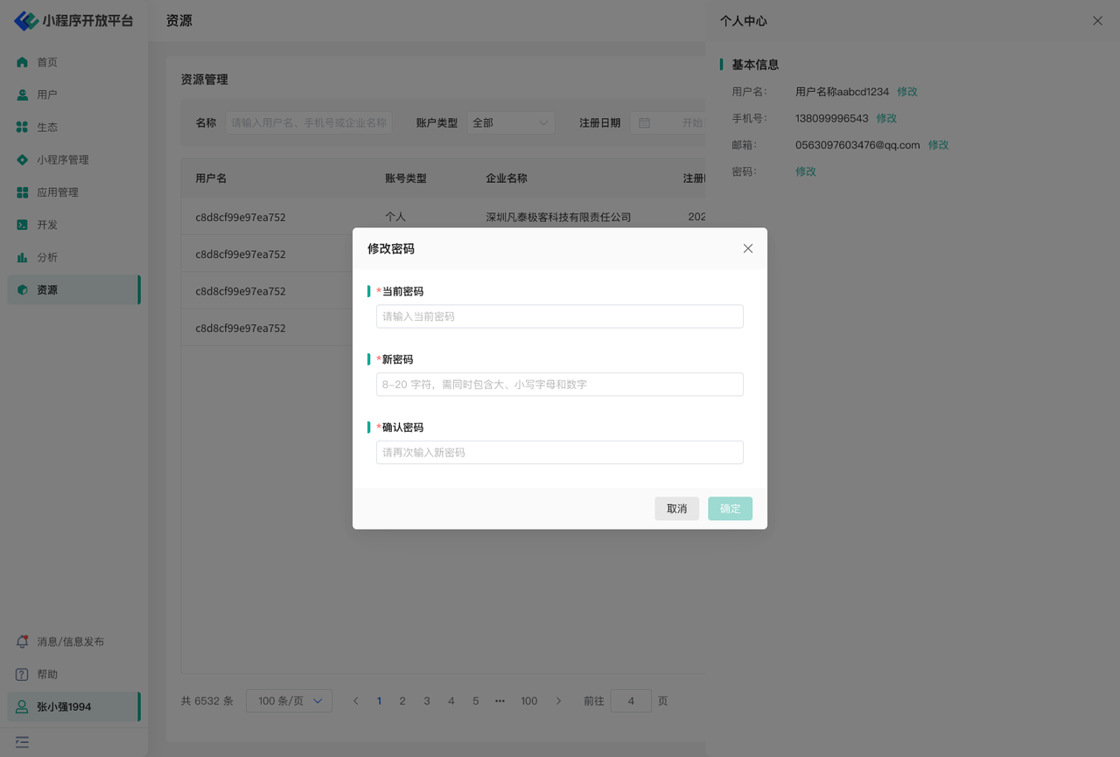
Task: Click the help question mark icon
Action: click(x=23, y=675)
